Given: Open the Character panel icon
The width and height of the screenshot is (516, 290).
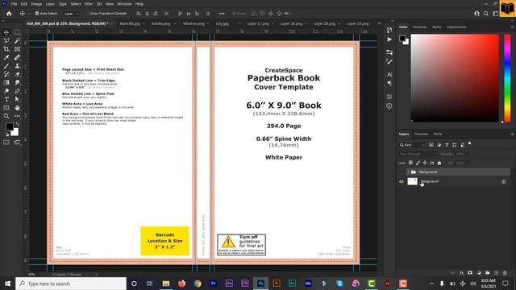Looking at the screenshot, I should coord(389,75).
